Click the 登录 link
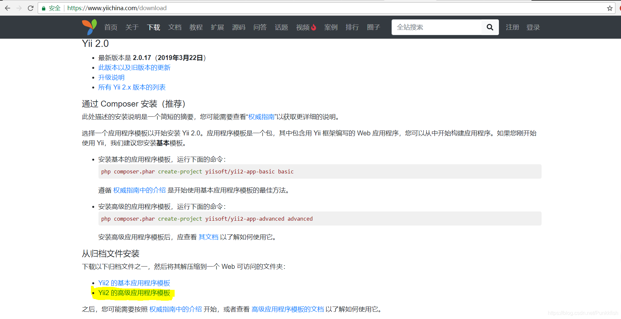Image resolution: width=621 pixels, height=319 pixels. (x=533, y=27)
